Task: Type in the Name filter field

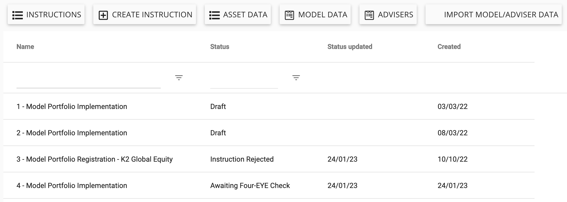Action: click(x=88, y=82)
